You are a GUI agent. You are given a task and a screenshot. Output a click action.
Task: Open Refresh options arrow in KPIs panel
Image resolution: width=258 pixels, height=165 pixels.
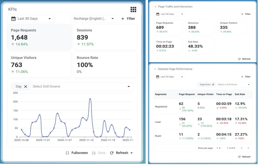point(132,153)
